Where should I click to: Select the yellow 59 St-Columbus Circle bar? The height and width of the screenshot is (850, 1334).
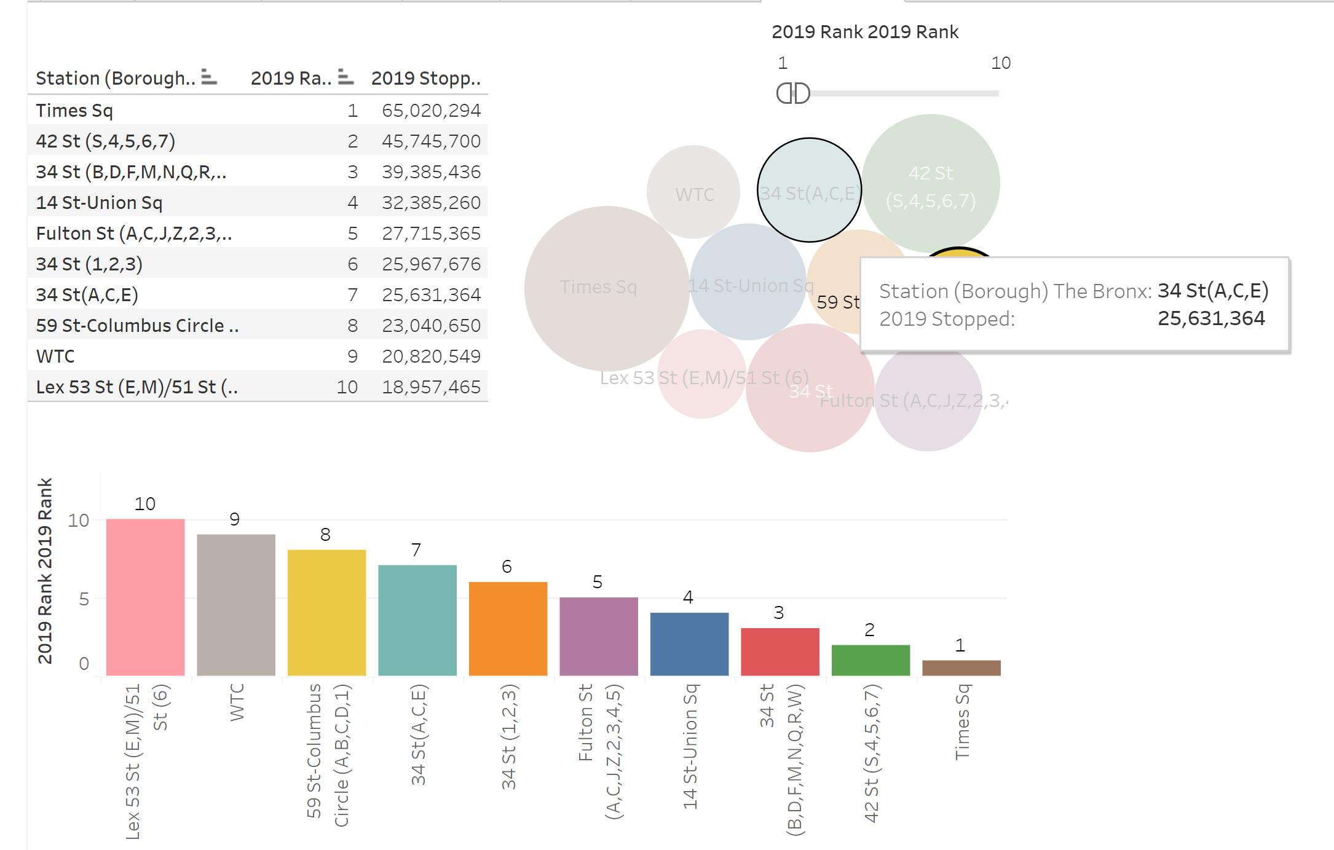tap(326, 613)
